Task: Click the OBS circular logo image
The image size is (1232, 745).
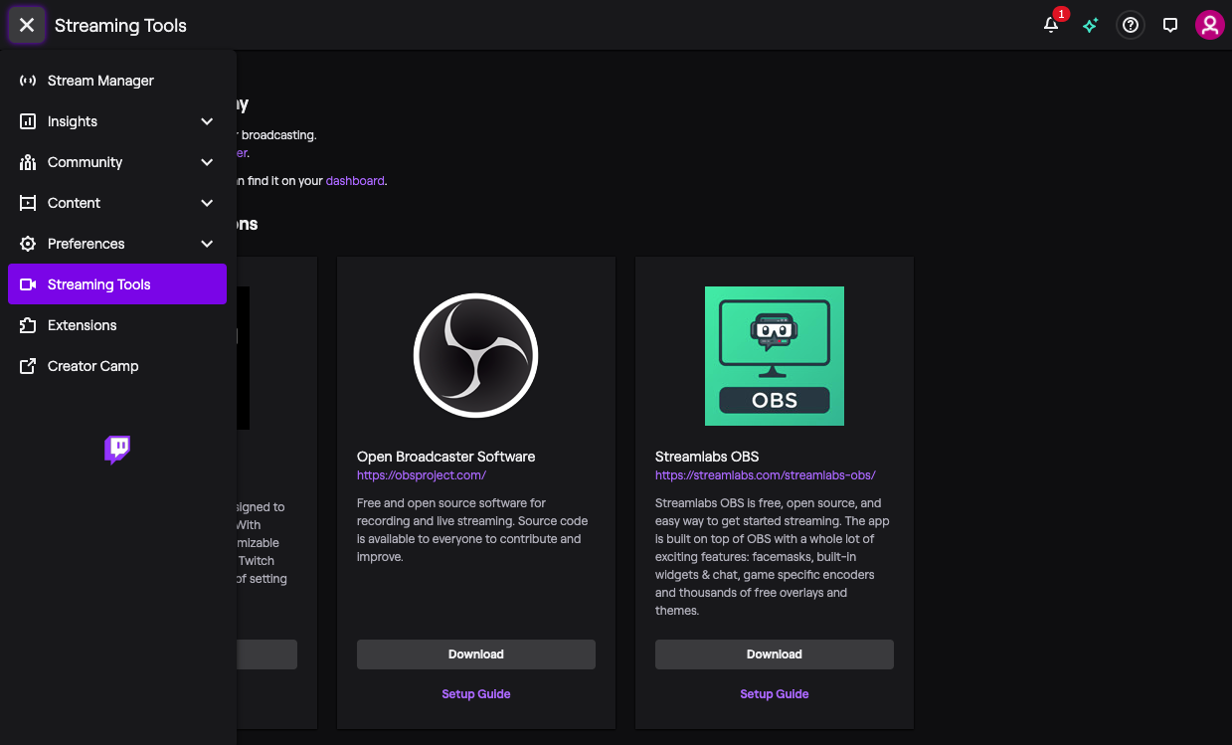Action: [x=475, y=355]
